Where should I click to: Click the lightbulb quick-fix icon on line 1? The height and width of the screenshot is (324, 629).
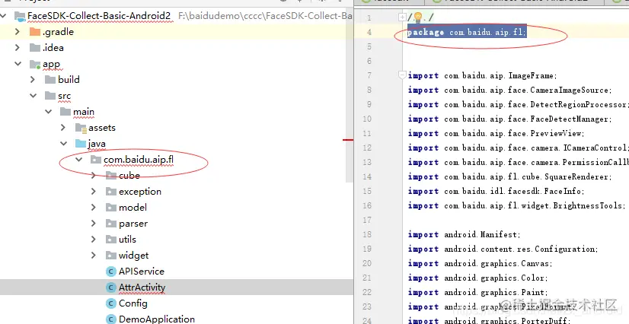pos(417,17)
